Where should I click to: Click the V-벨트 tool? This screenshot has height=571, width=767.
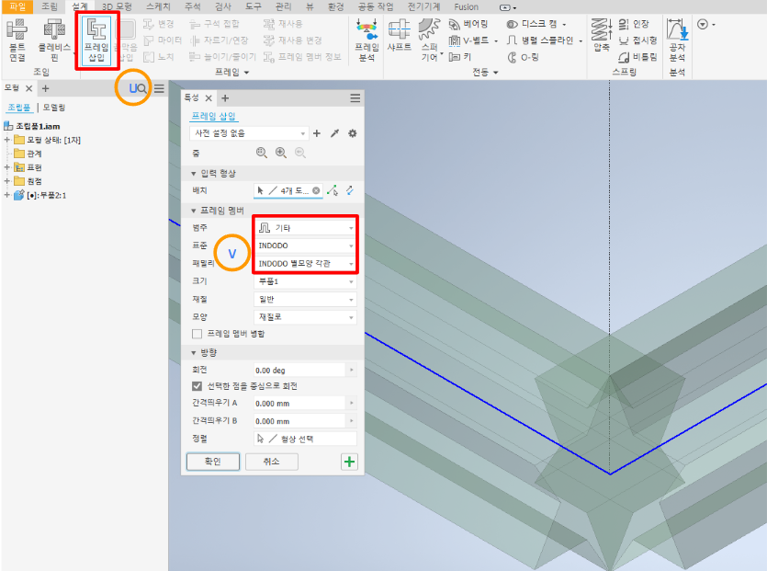coord(468,40)
